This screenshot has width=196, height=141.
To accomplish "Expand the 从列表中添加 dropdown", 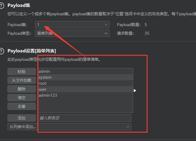I will coord(69,127).
